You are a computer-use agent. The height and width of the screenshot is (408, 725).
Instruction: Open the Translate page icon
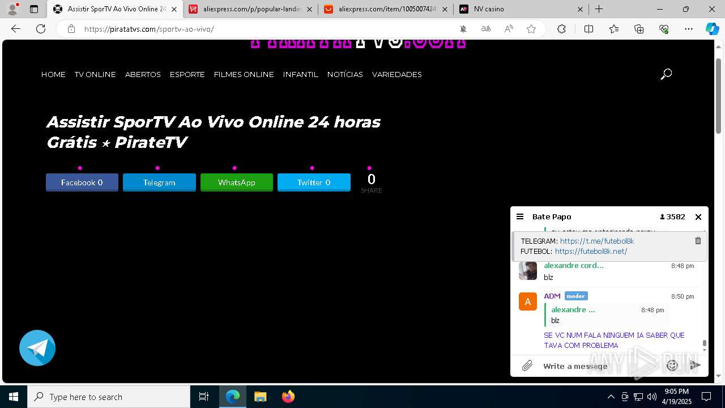click(485, 29)
